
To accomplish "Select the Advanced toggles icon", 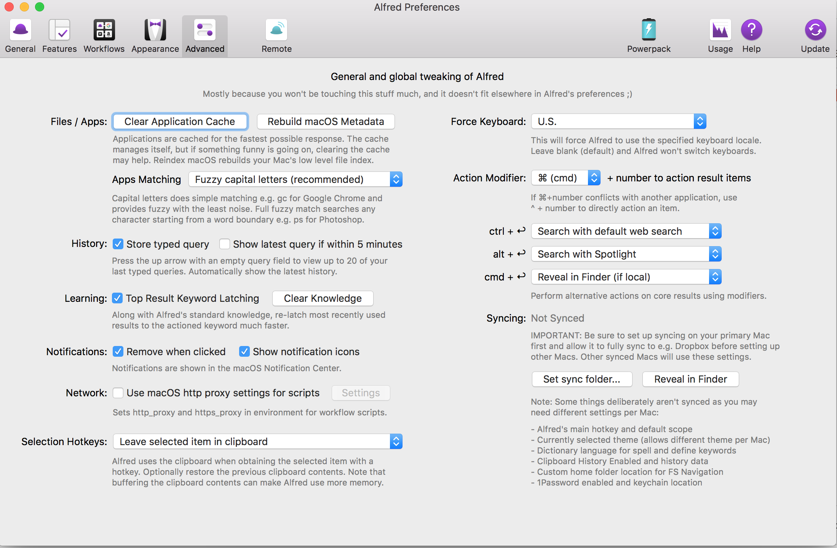I will [x=205, y=30].
